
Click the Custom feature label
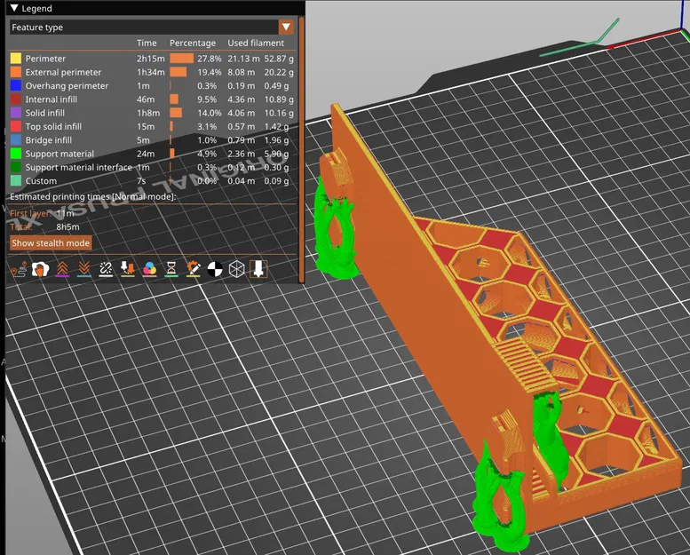[x=41, y=181]
